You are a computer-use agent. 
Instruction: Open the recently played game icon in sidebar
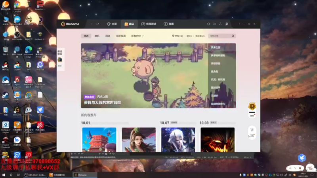coord(60,60)
